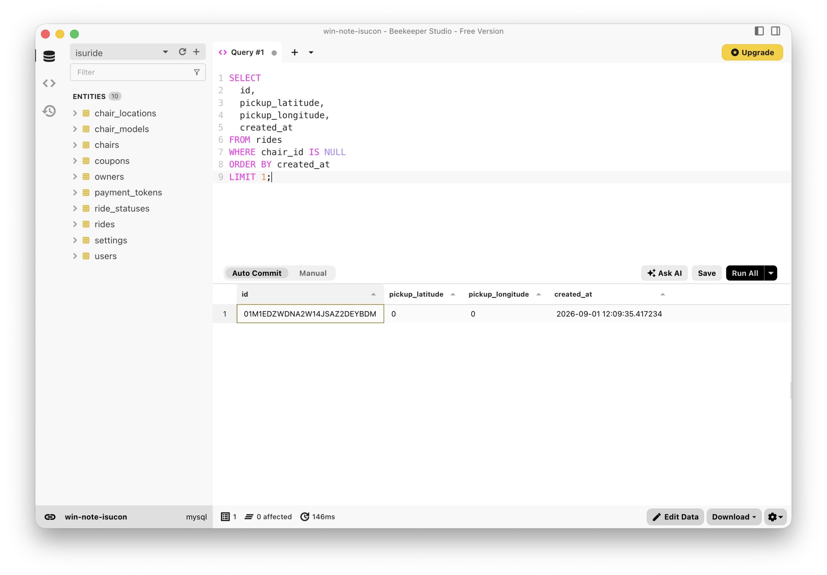This screenshot has width=827, height=575.
Task: Open a new query tab
Action: click(x=295, y=52)
